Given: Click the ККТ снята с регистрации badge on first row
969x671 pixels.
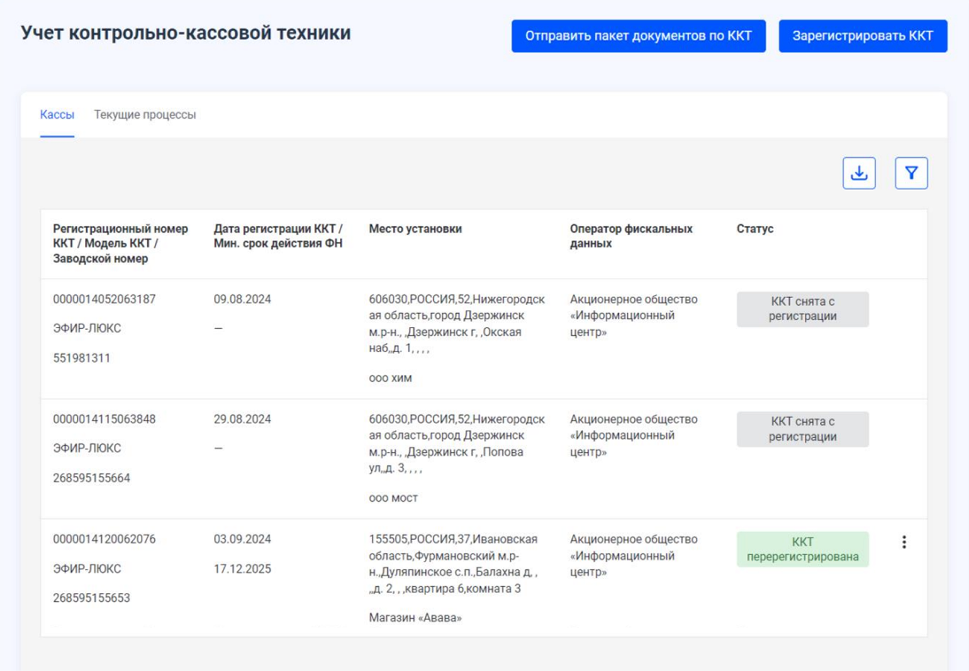Looking at the screenshot, I should [803, 309].
